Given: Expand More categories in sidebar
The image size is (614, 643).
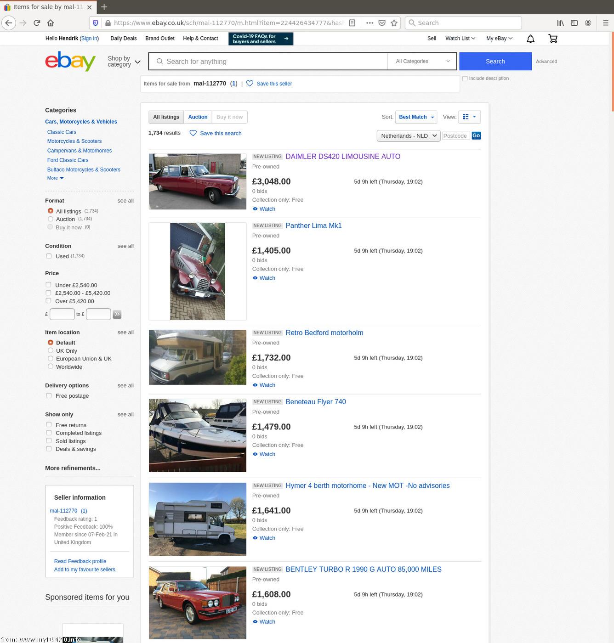Looking at the screenshot, I should pyautogui.click(x=55, y=178).
